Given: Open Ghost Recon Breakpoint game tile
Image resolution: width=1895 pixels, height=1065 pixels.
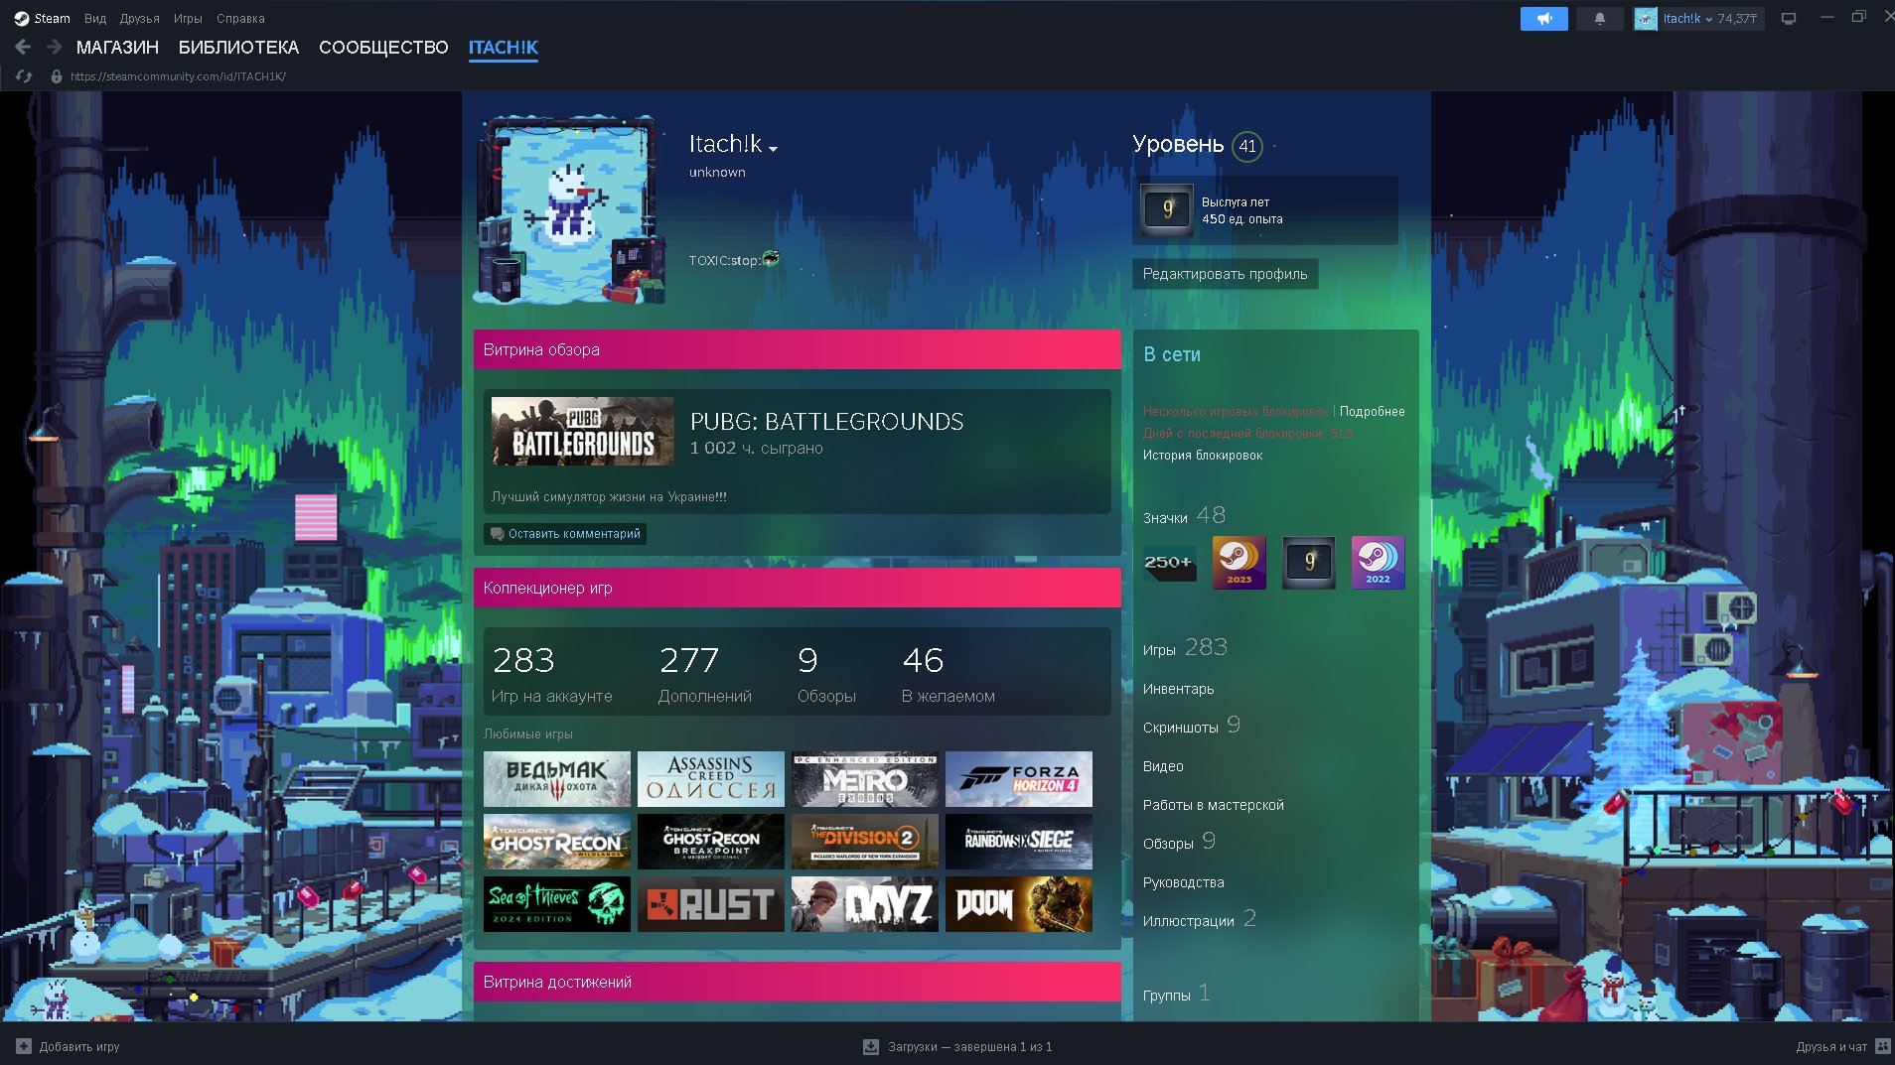Looking at the screenshot, I should (711, 842).
